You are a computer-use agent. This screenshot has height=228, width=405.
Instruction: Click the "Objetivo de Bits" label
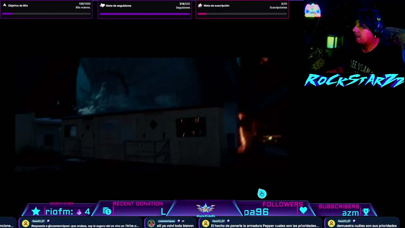pyautogui.click(x=18, y=6)
